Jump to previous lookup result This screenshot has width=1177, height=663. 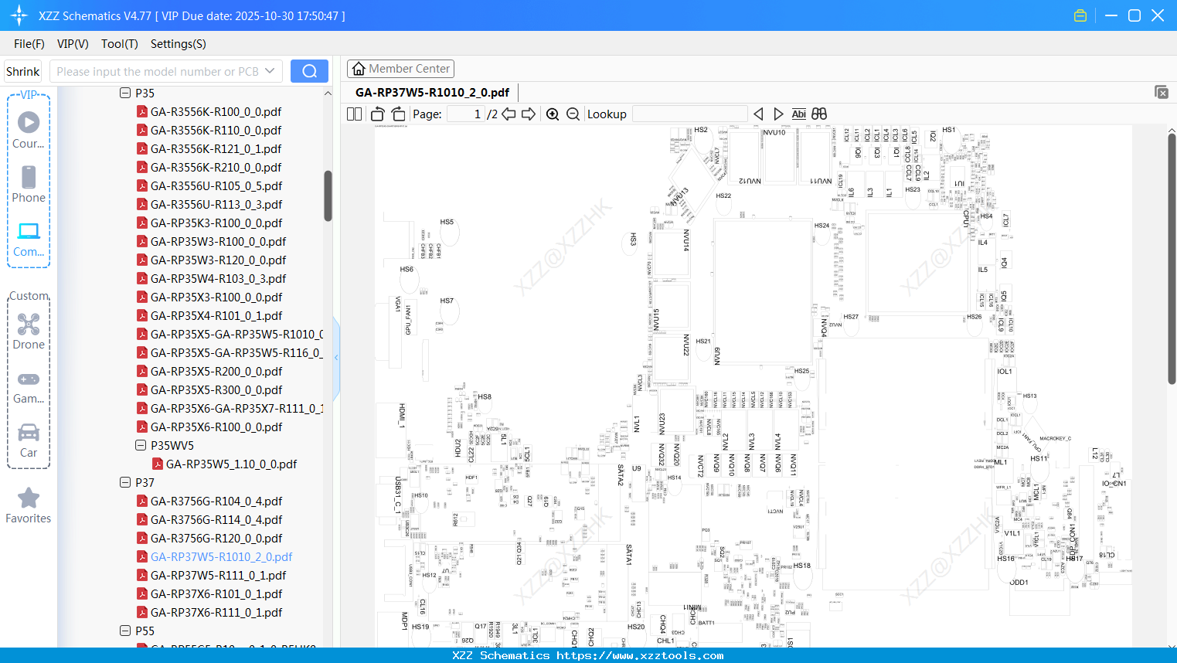pyautogui.click(x=758, y=114)
